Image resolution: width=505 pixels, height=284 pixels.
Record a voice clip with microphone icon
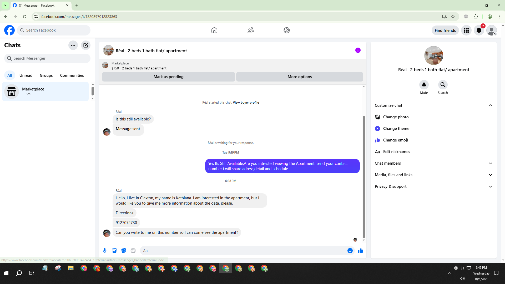105,251
